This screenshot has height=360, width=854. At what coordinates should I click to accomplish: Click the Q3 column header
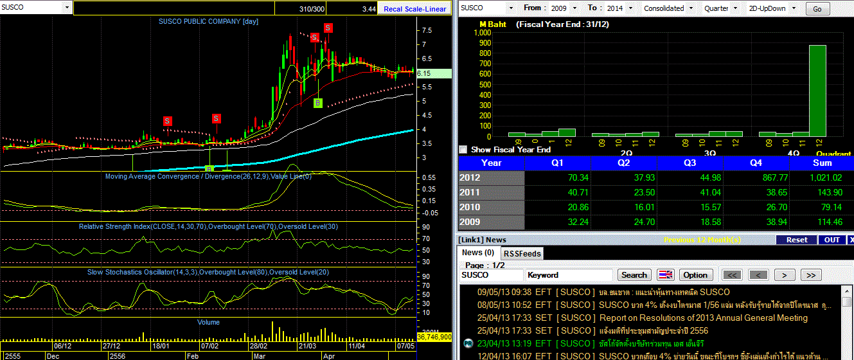tap(691, 163)
